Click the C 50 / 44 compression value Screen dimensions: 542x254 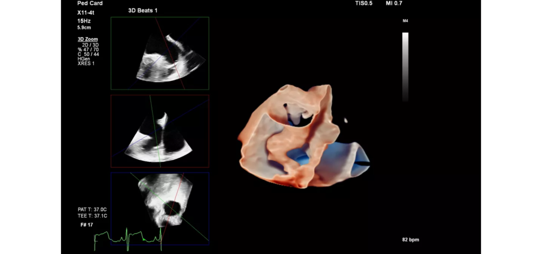(87, 55)
